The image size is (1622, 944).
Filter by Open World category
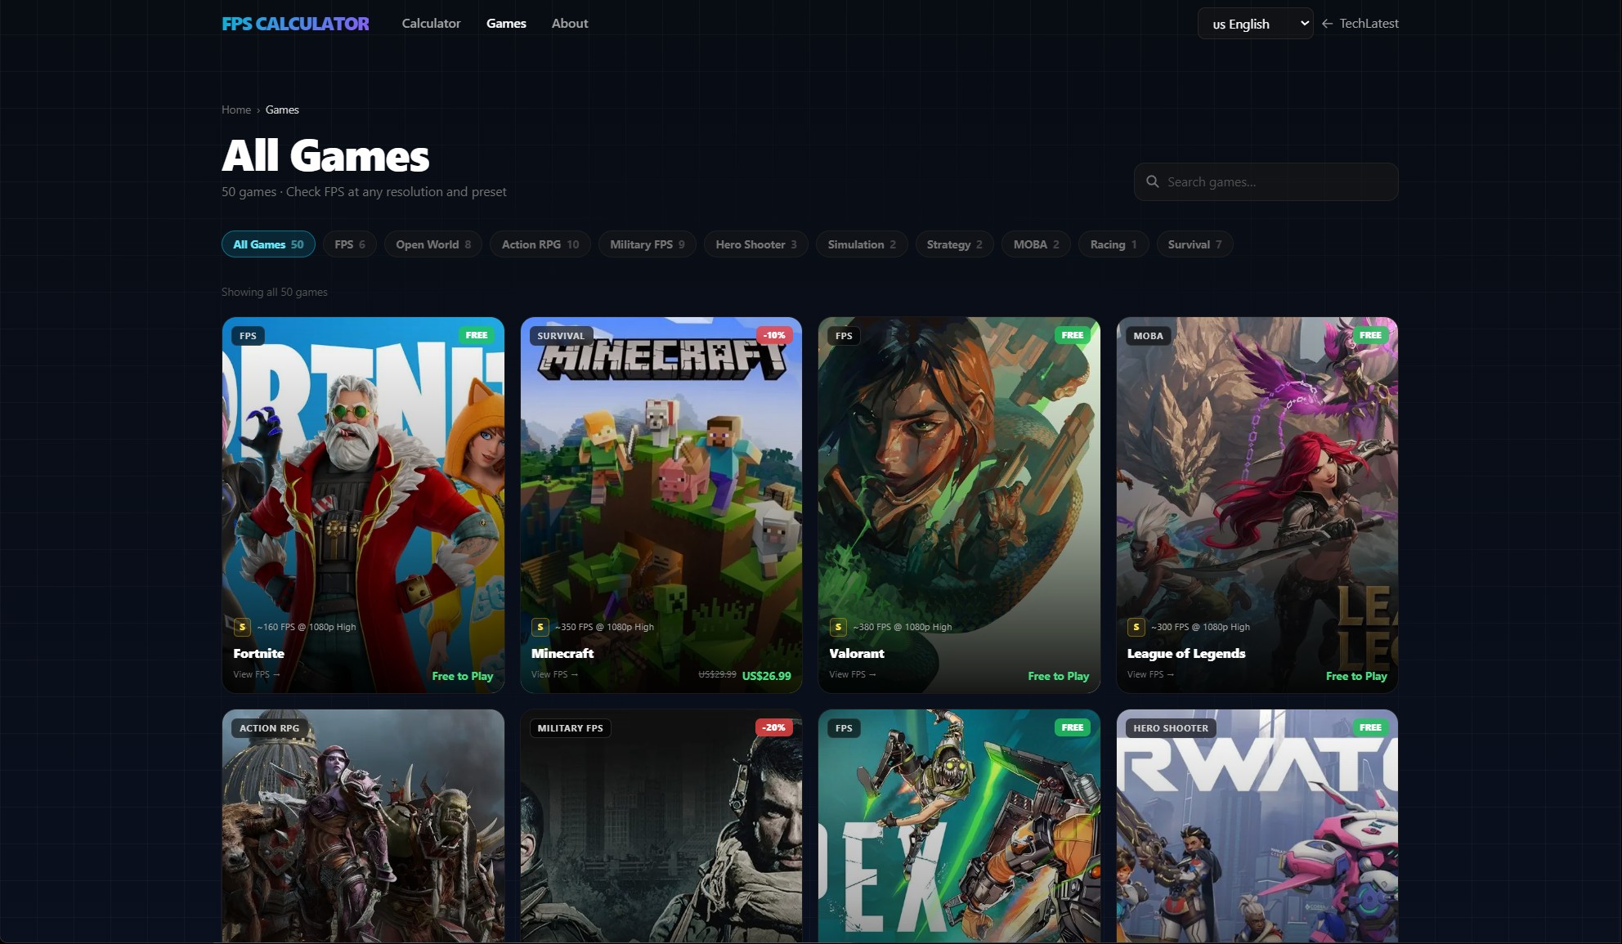point(433,244)
